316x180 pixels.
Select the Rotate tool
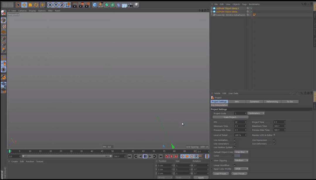pos(36,5)
